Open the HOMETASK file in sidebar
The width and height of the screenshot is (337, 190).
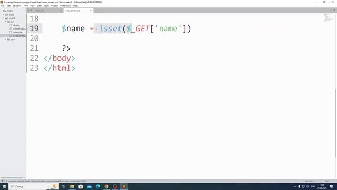pyautogui.click(x=19, y=28)
